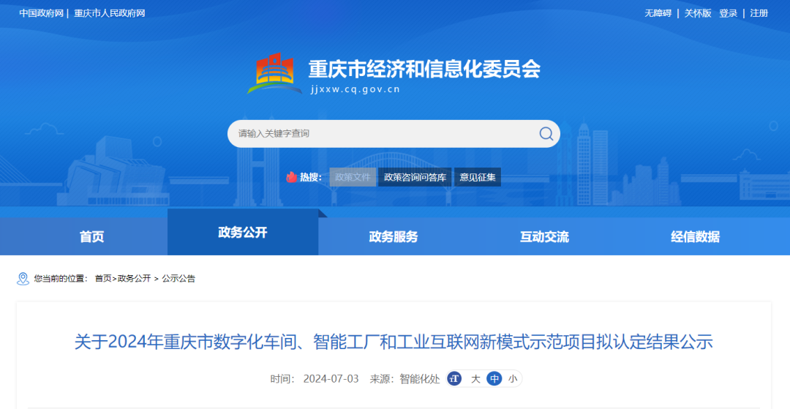Click the 注册 register link
790x409 pixels.
click(x=759, y=13)
